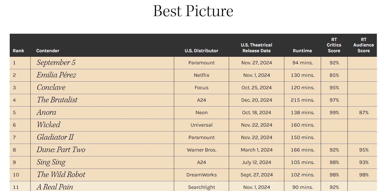Click the RT Audience Score header

364,45
